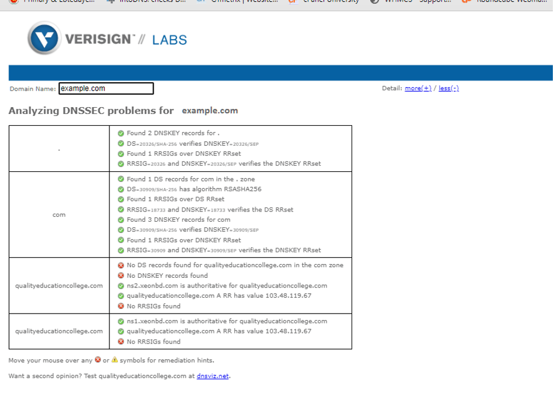Click check icon beside RRSIG=20326 verifies DNSKEY RRset
This screenshot has height=398, width=554.
tap(121, 164)
